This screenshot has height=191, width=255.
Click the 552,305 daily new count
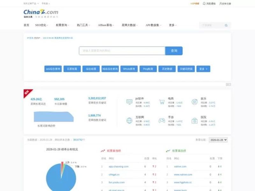pyautogui.click(x=59, y=99)
